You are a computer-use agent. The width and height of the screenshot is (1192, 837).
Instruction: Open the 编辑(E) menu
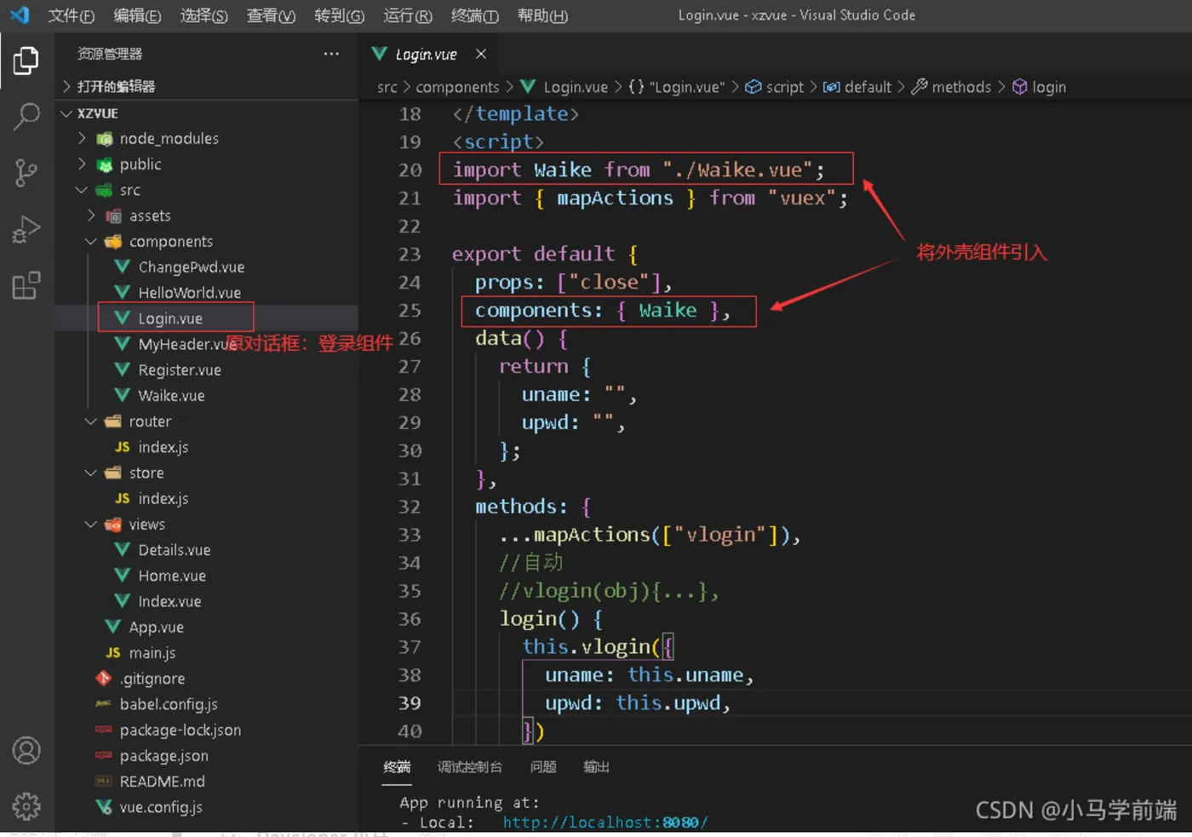pos(137,15)
